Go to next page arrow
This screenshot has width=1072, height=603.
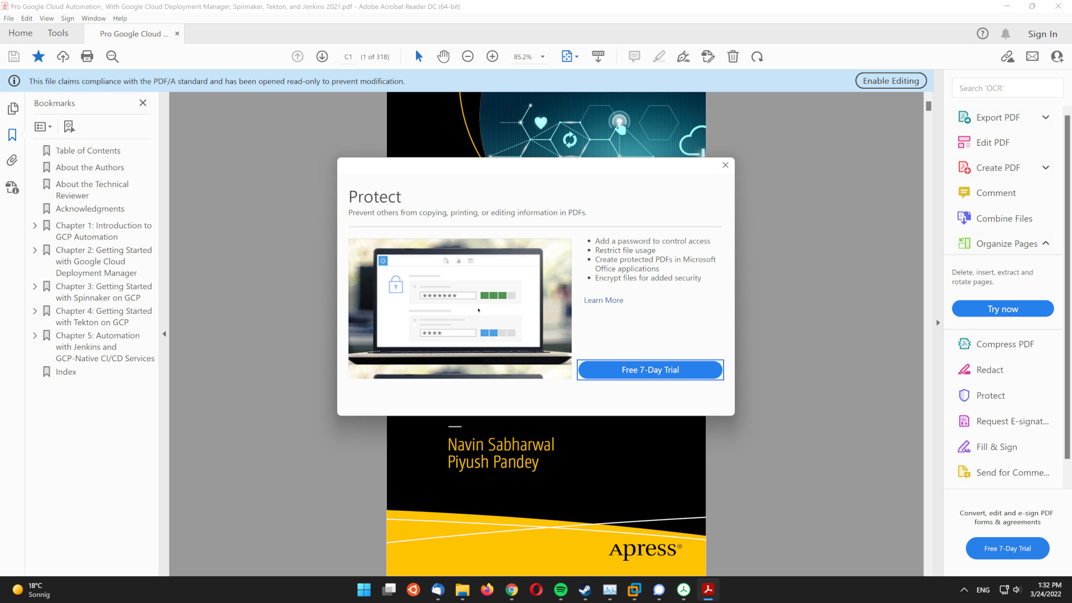(x=322, y=56)
